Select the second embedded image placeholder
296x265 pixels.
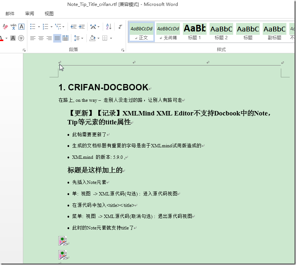click(62, 255)
